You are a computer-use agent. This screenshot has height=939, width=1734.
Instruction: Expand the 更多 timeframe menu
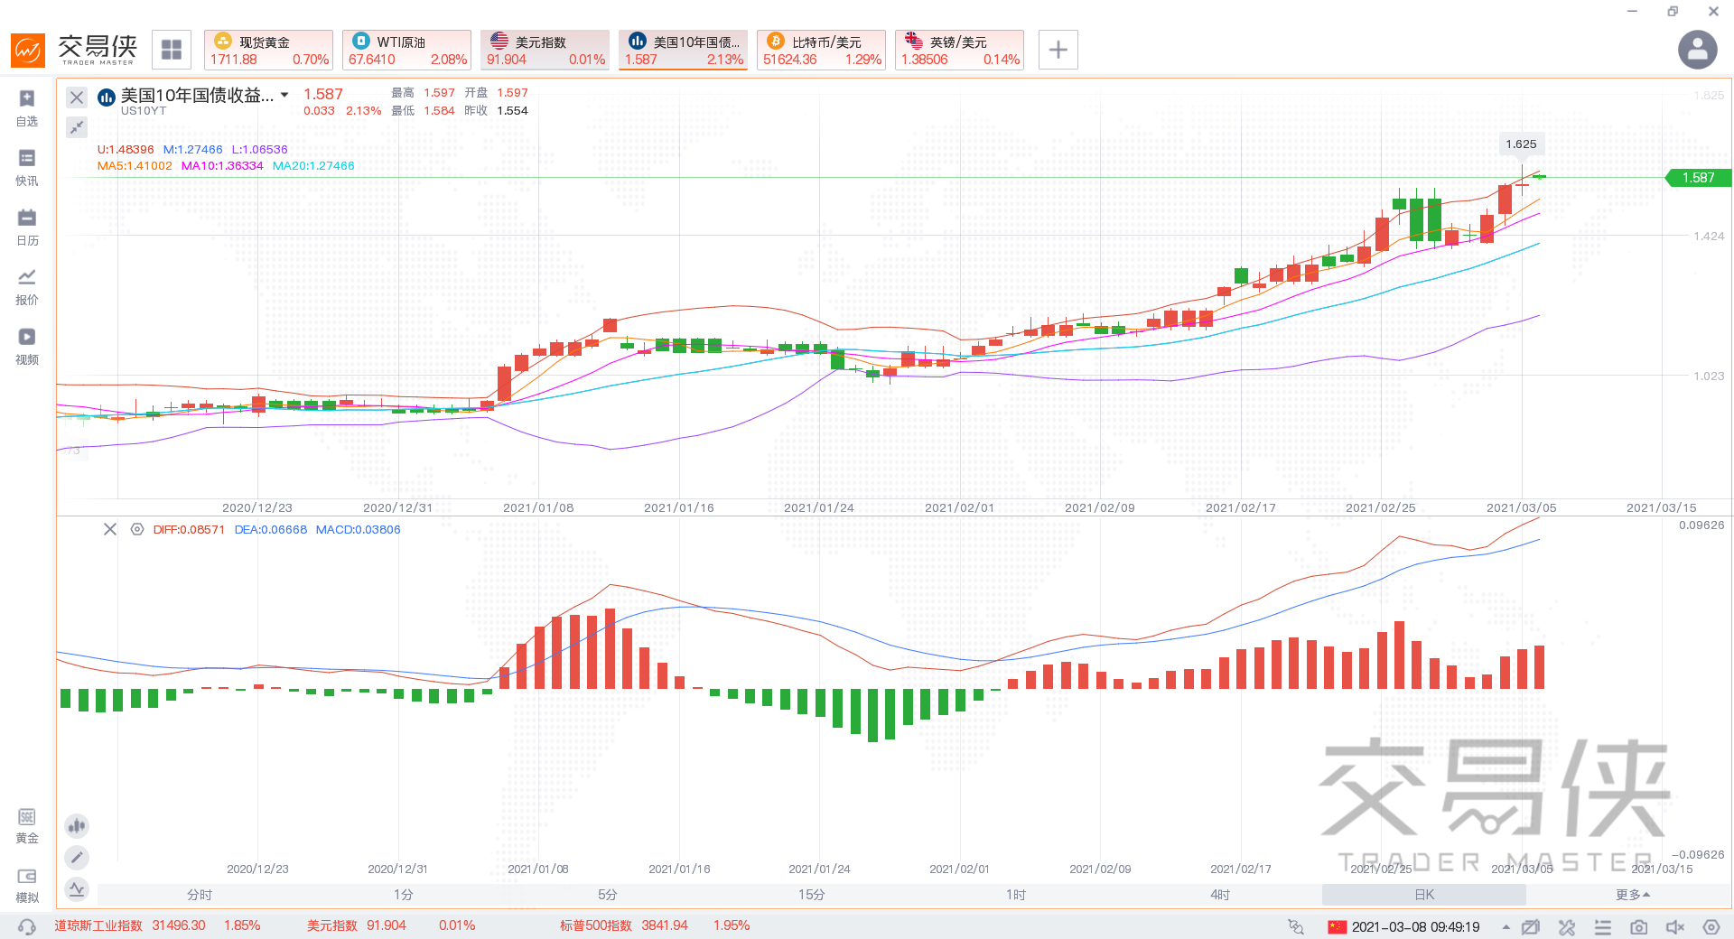coord(1633,895)
